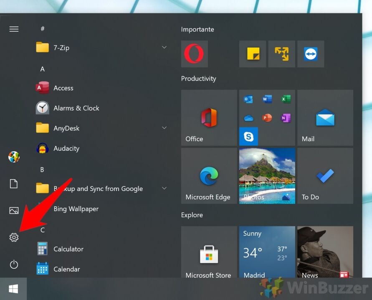Click the letter B section header
The height and width of the screenshot is (300, 372).
[x=42, y=170]
